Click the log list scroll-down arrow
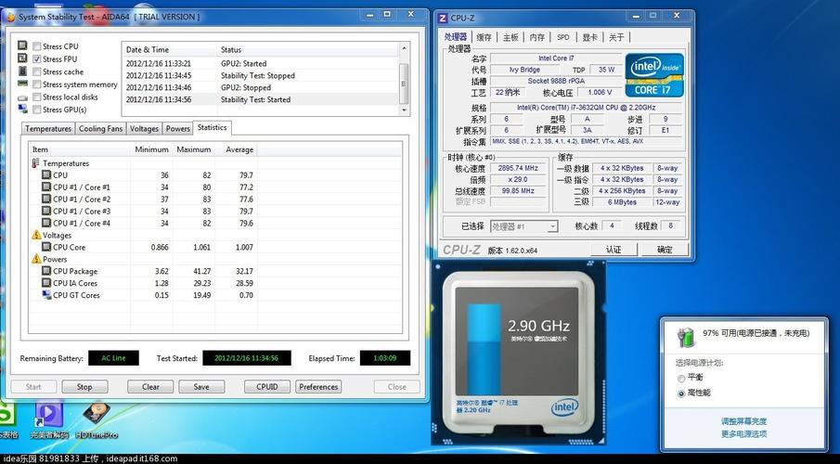 [x=404, y=110]
